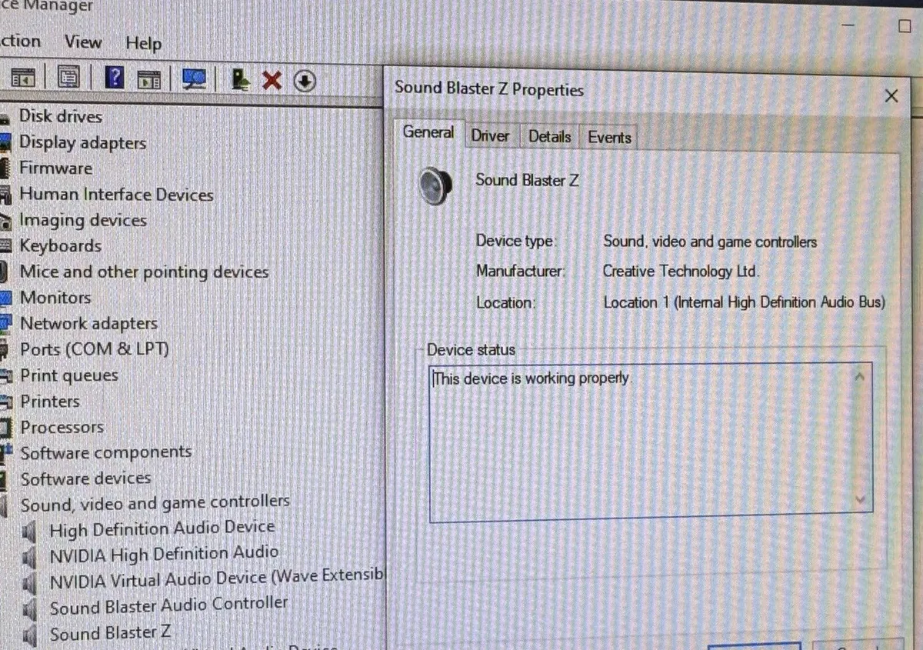
Task: Open the View menu
Action: pyautogui.click(x=83, y=42)
